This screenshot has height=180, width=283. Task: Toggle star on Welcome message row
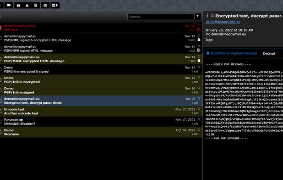(x=199, y=129)
